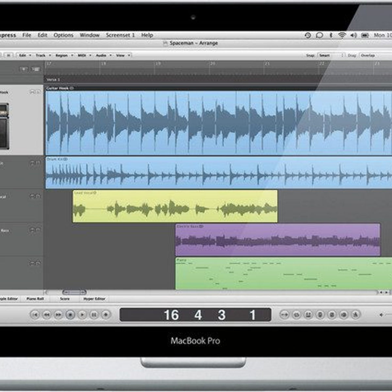Select the Drum Kit audio region

tap(219, 173)
